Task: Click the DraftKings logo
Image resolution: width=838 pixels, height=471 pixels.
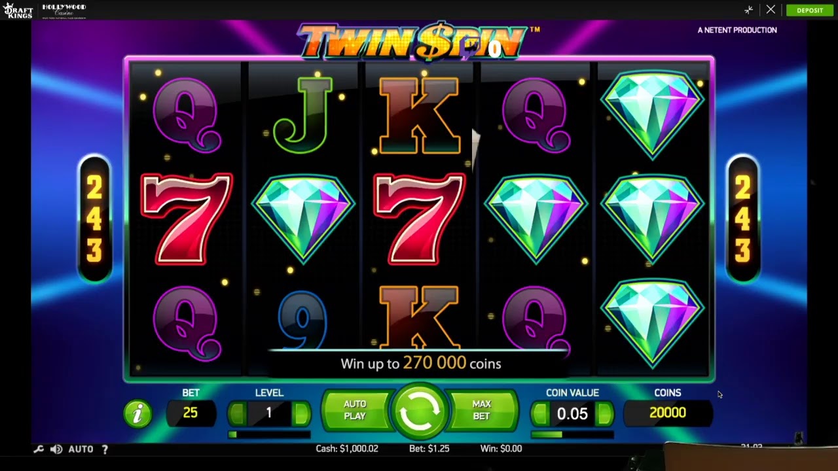Action: (x=18, y=10)
